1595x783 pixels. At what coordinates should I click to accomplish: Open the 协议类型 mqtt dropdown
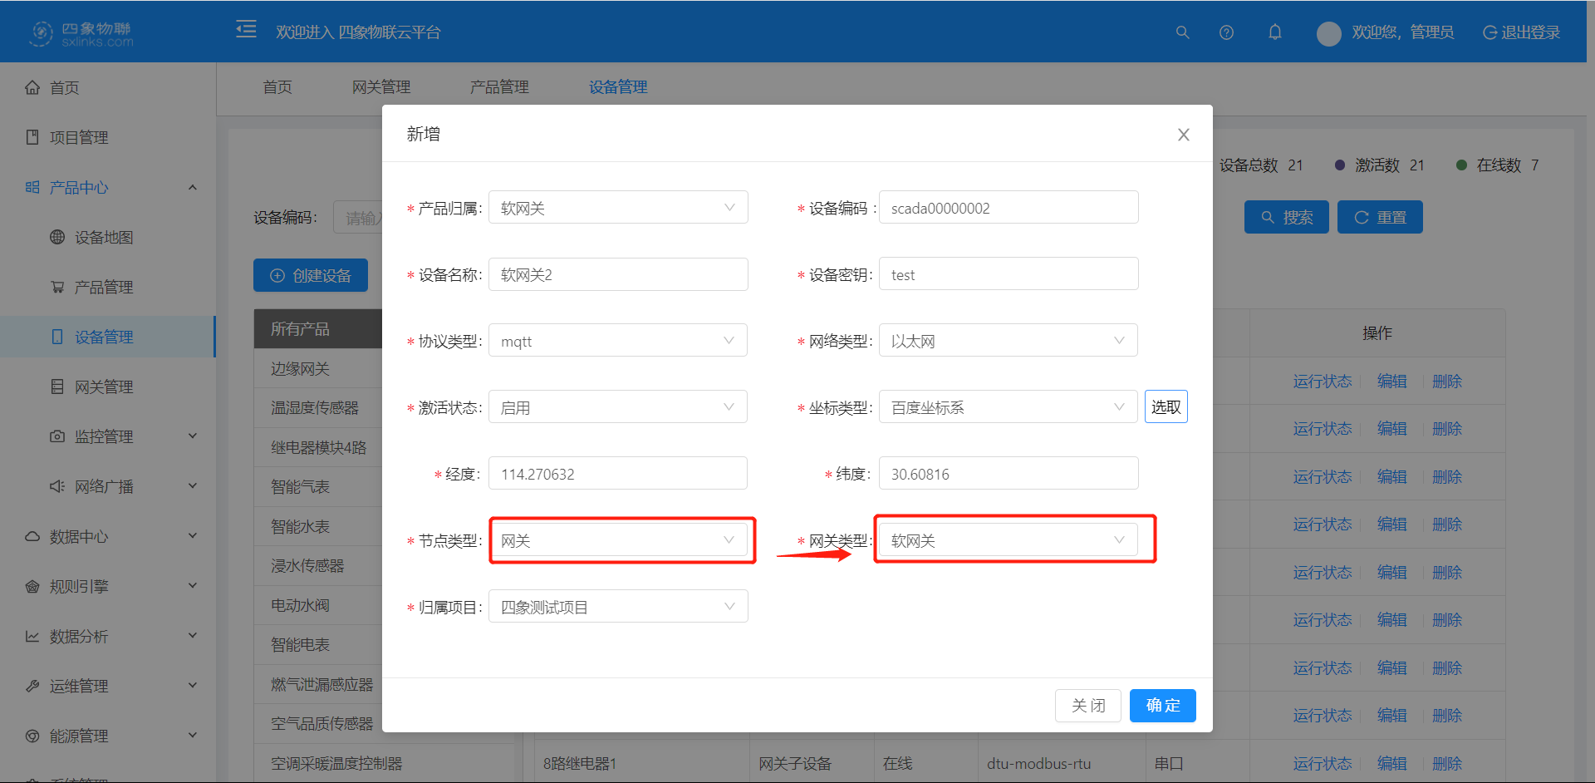(617, 340)
